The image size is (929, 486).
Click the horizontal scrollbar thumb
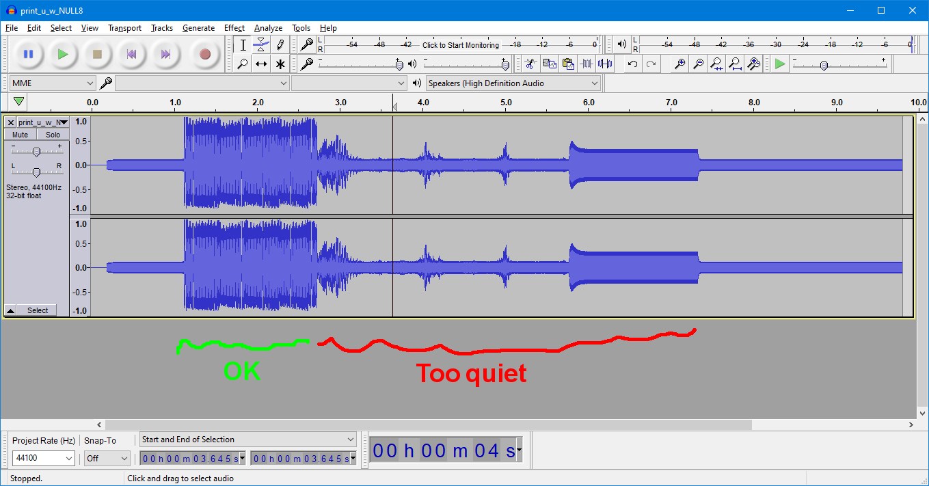pyautogui.click(x=428, y=424)
